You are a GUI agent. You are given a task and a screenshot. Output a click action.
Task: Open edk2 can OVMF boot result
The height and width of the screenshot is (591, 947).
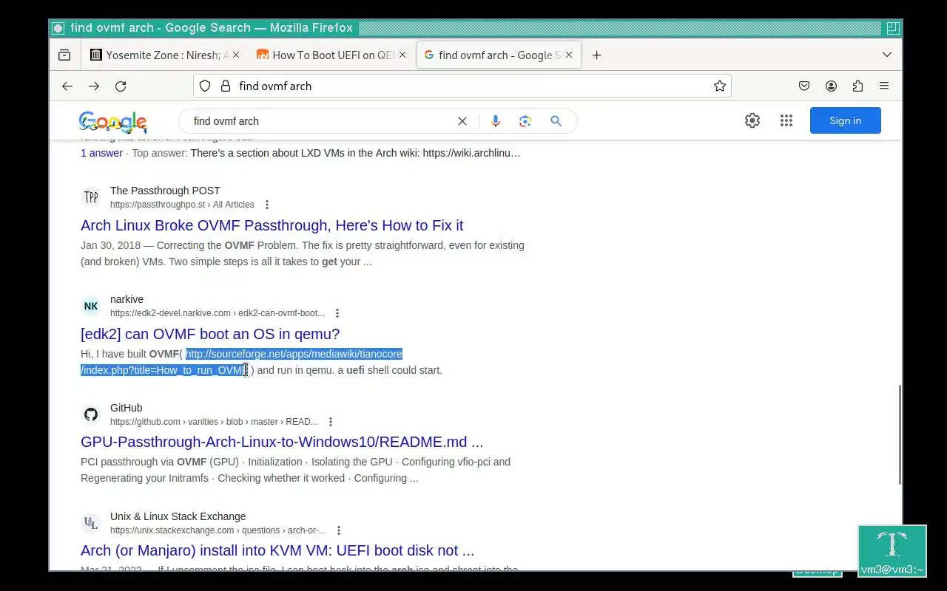click(210, 334)
